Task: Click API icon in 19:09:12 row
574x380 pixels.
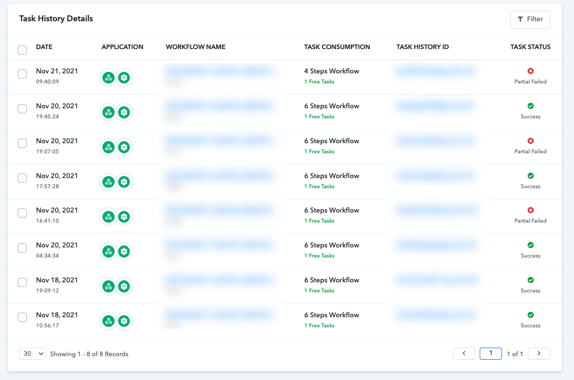Action: click(x=124, y=286)
